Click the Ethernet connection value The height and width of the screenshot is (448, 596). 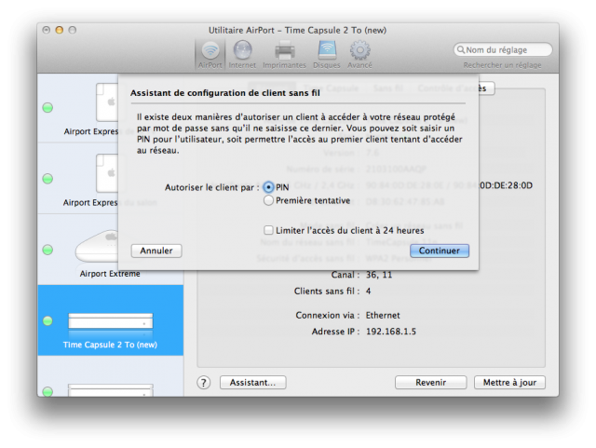click(383, 315)
